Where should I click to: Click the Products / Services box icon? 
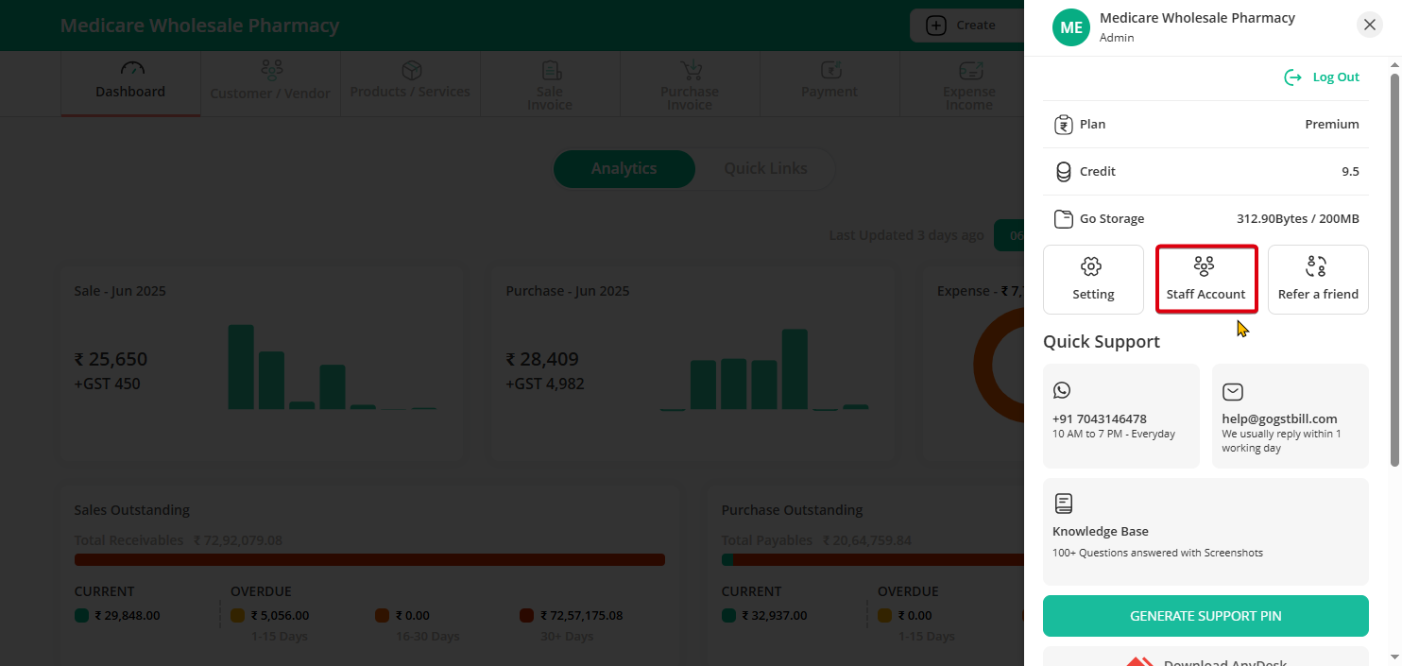tap(412, 70)
